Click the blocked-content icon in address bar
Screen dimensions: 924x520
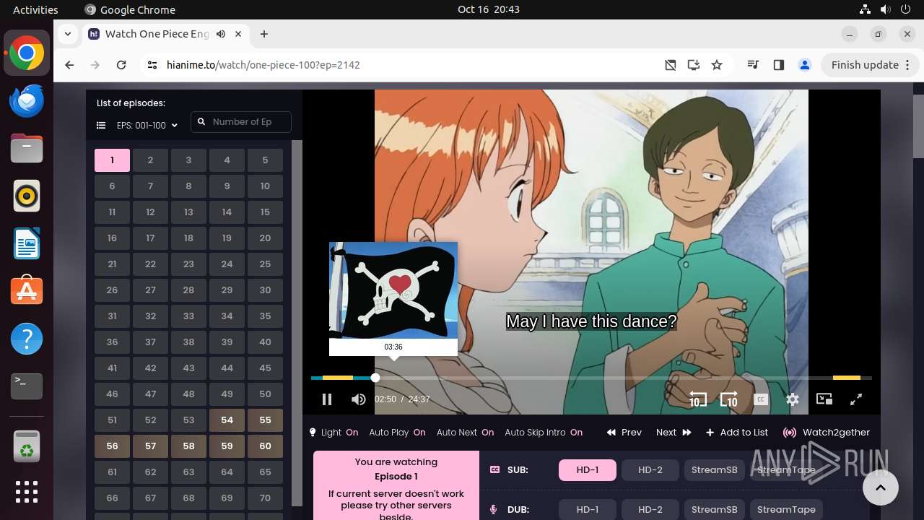(671, 65)
